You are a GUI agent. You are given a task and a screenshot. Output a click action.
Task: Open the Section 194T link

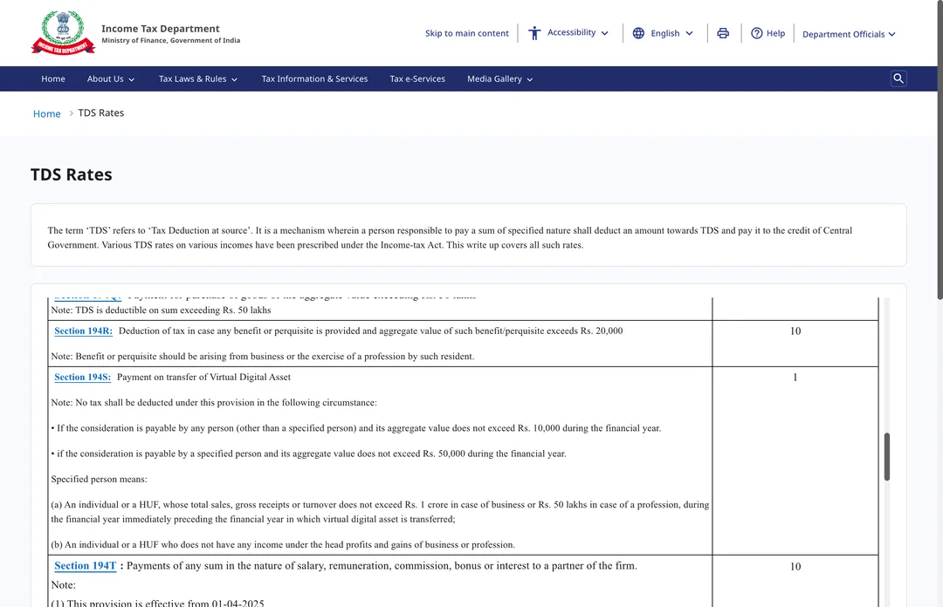(85, 565)
